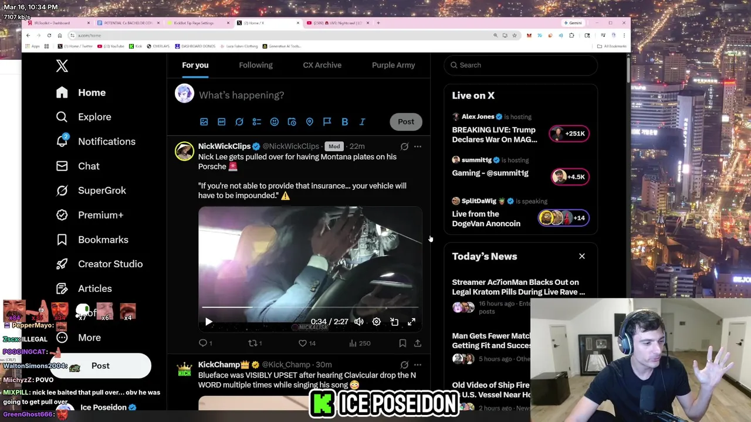Open the emoji picker in composer

coord(274,122)
